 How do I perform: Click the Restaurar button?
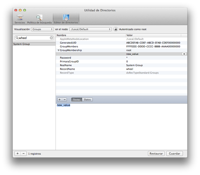point(156,153)
